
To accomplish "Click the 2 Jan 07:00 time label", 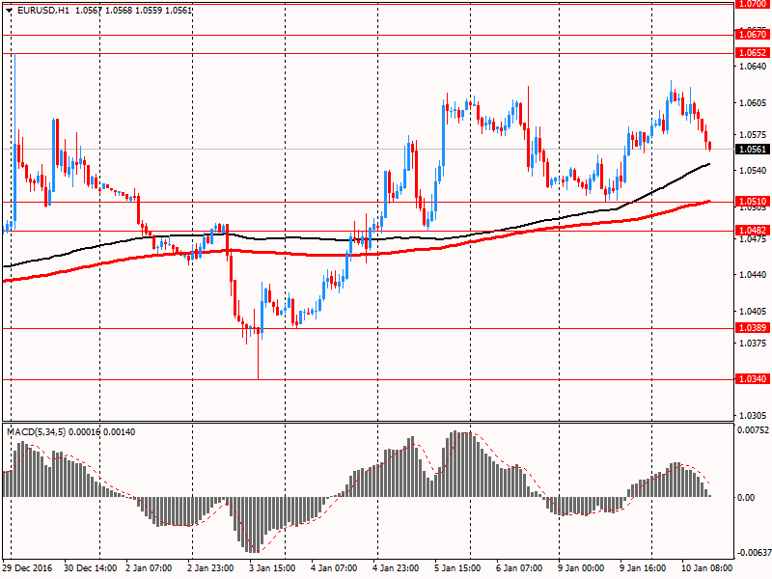I will (x=149, y=568).
